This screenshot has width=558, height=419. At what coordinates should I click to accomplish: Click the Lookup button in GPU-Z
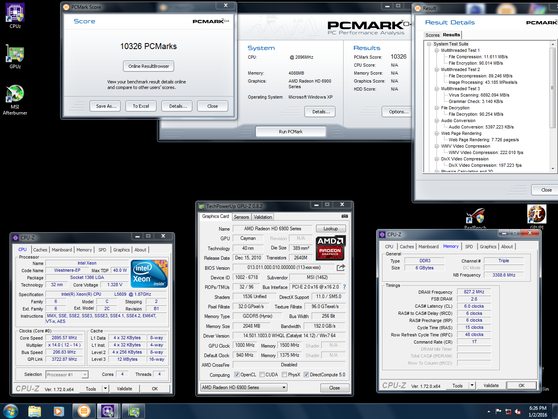coord(331,229)
